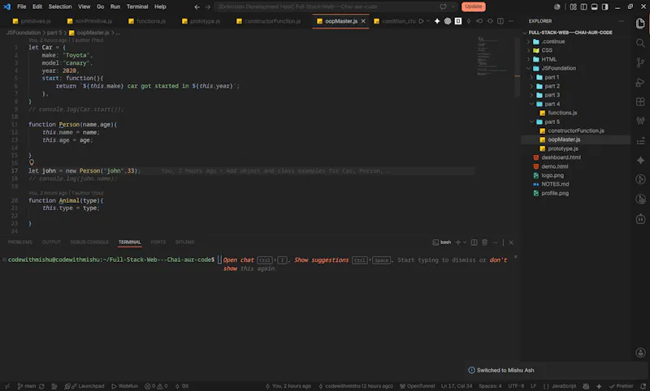Click the main branch indicator in status bar
Image resolution: width=650 pixels, height=391 pixels.
click(27, 386)
